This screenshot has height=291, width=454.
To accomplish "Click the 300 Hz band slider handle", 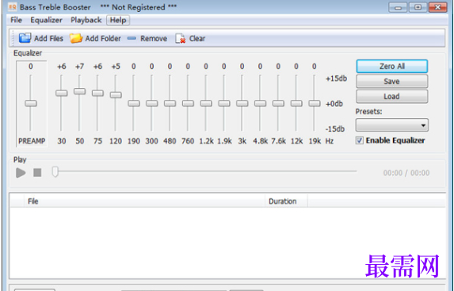I will pyautogui.click(x=151, y=103).
